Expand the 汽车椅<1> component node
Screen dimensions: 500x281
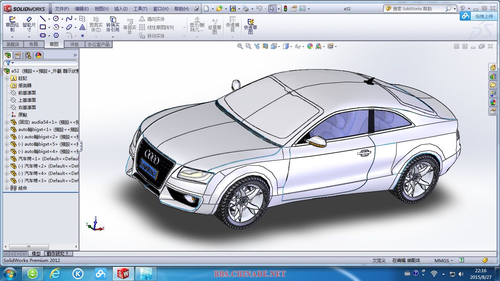(x=7, y=159)
